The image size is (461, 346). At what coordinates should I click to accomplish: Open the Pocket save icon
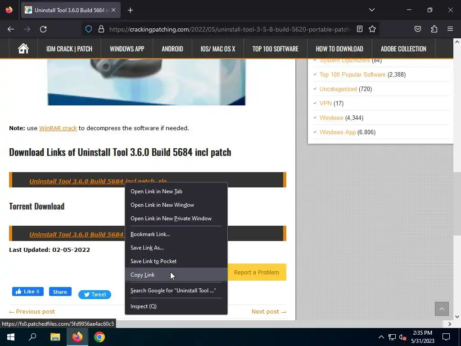(x=418, y=29)
